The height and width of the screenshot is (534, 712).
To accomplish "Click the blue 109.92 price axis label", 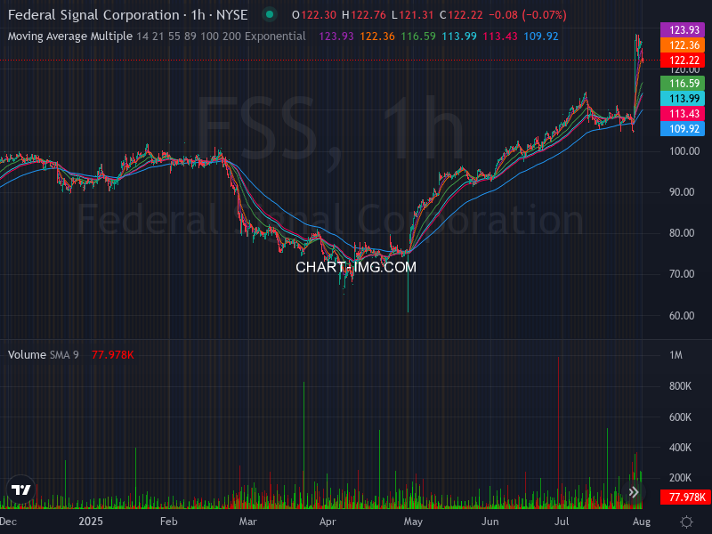I will coord(683,128).
